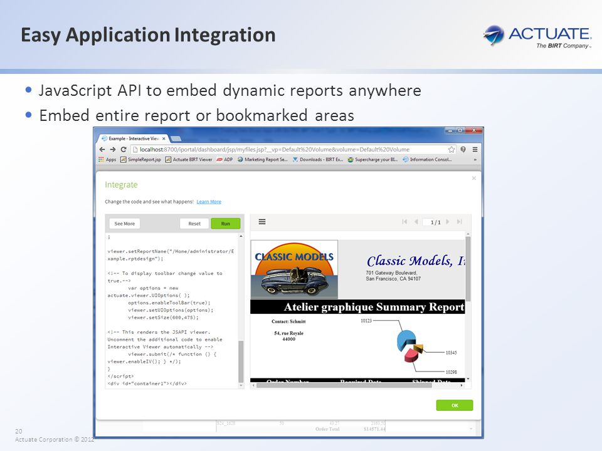Click the report horizontal scrollbar thumb
Screen dimensions: 602x451
[x=344, y=385]
